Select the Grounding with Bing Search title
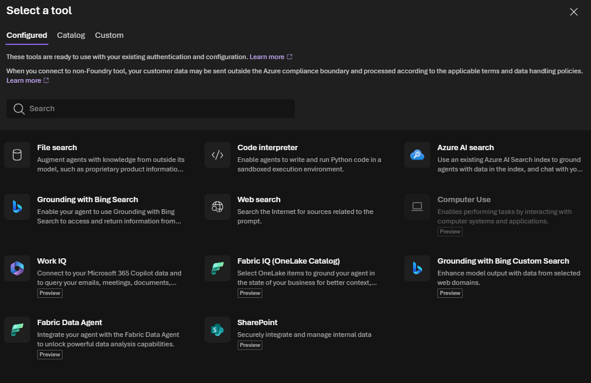The height and width of the screenshot is (383, 591). (87, 199)
